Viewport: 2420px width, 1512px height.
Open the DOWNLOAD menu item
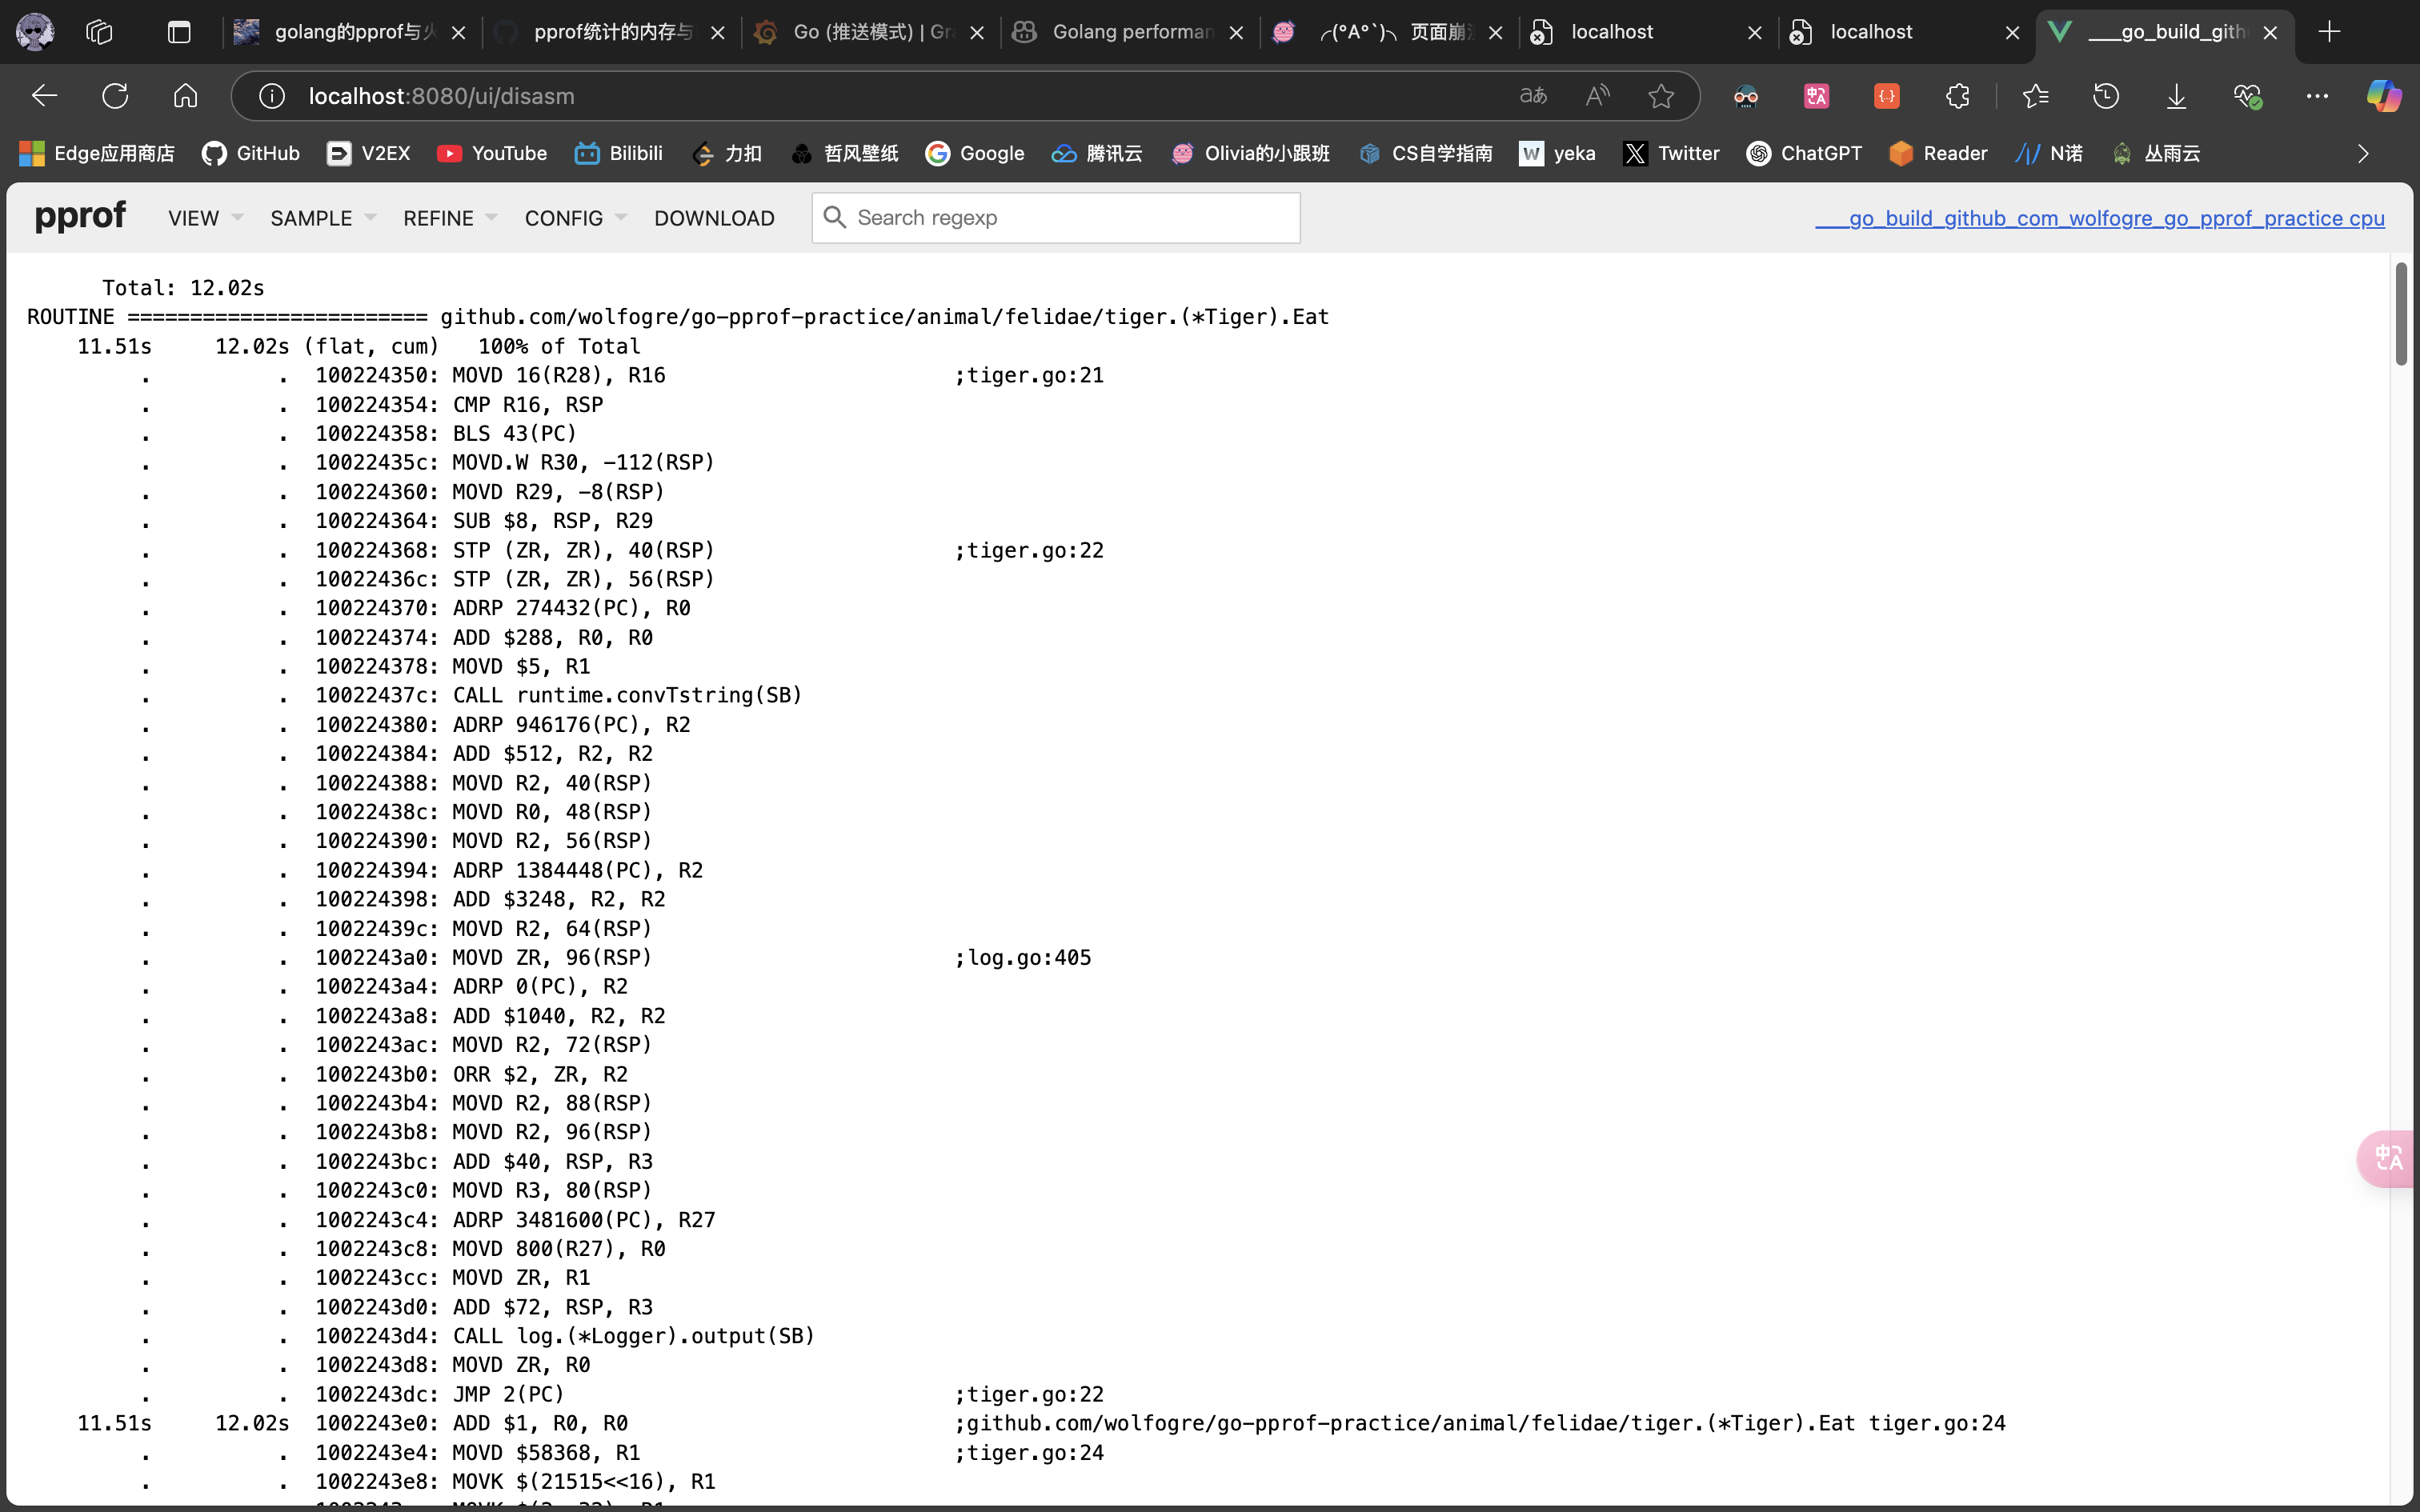[x=714, y=218]
